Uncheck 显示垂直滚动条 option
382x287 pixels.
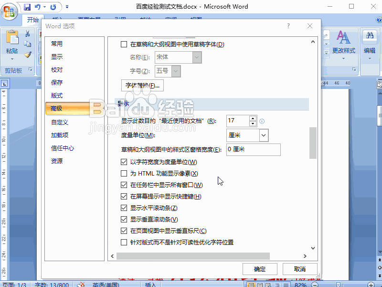click(124, 219)
